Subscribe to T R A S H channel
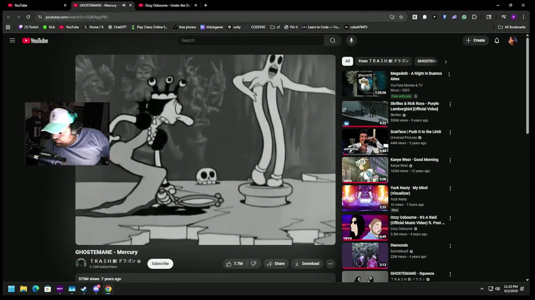 click(x=160, y=264)
